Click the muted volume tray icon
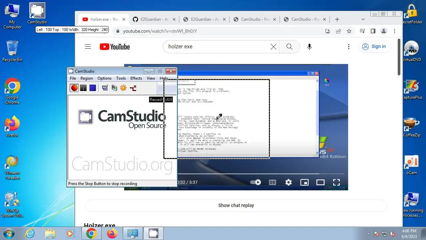426x240 pixels. [392, 234]
